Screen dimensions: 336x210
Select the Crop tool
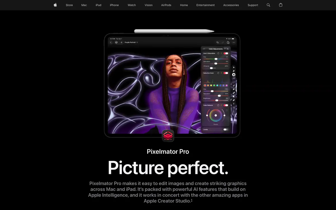(234, 108)
